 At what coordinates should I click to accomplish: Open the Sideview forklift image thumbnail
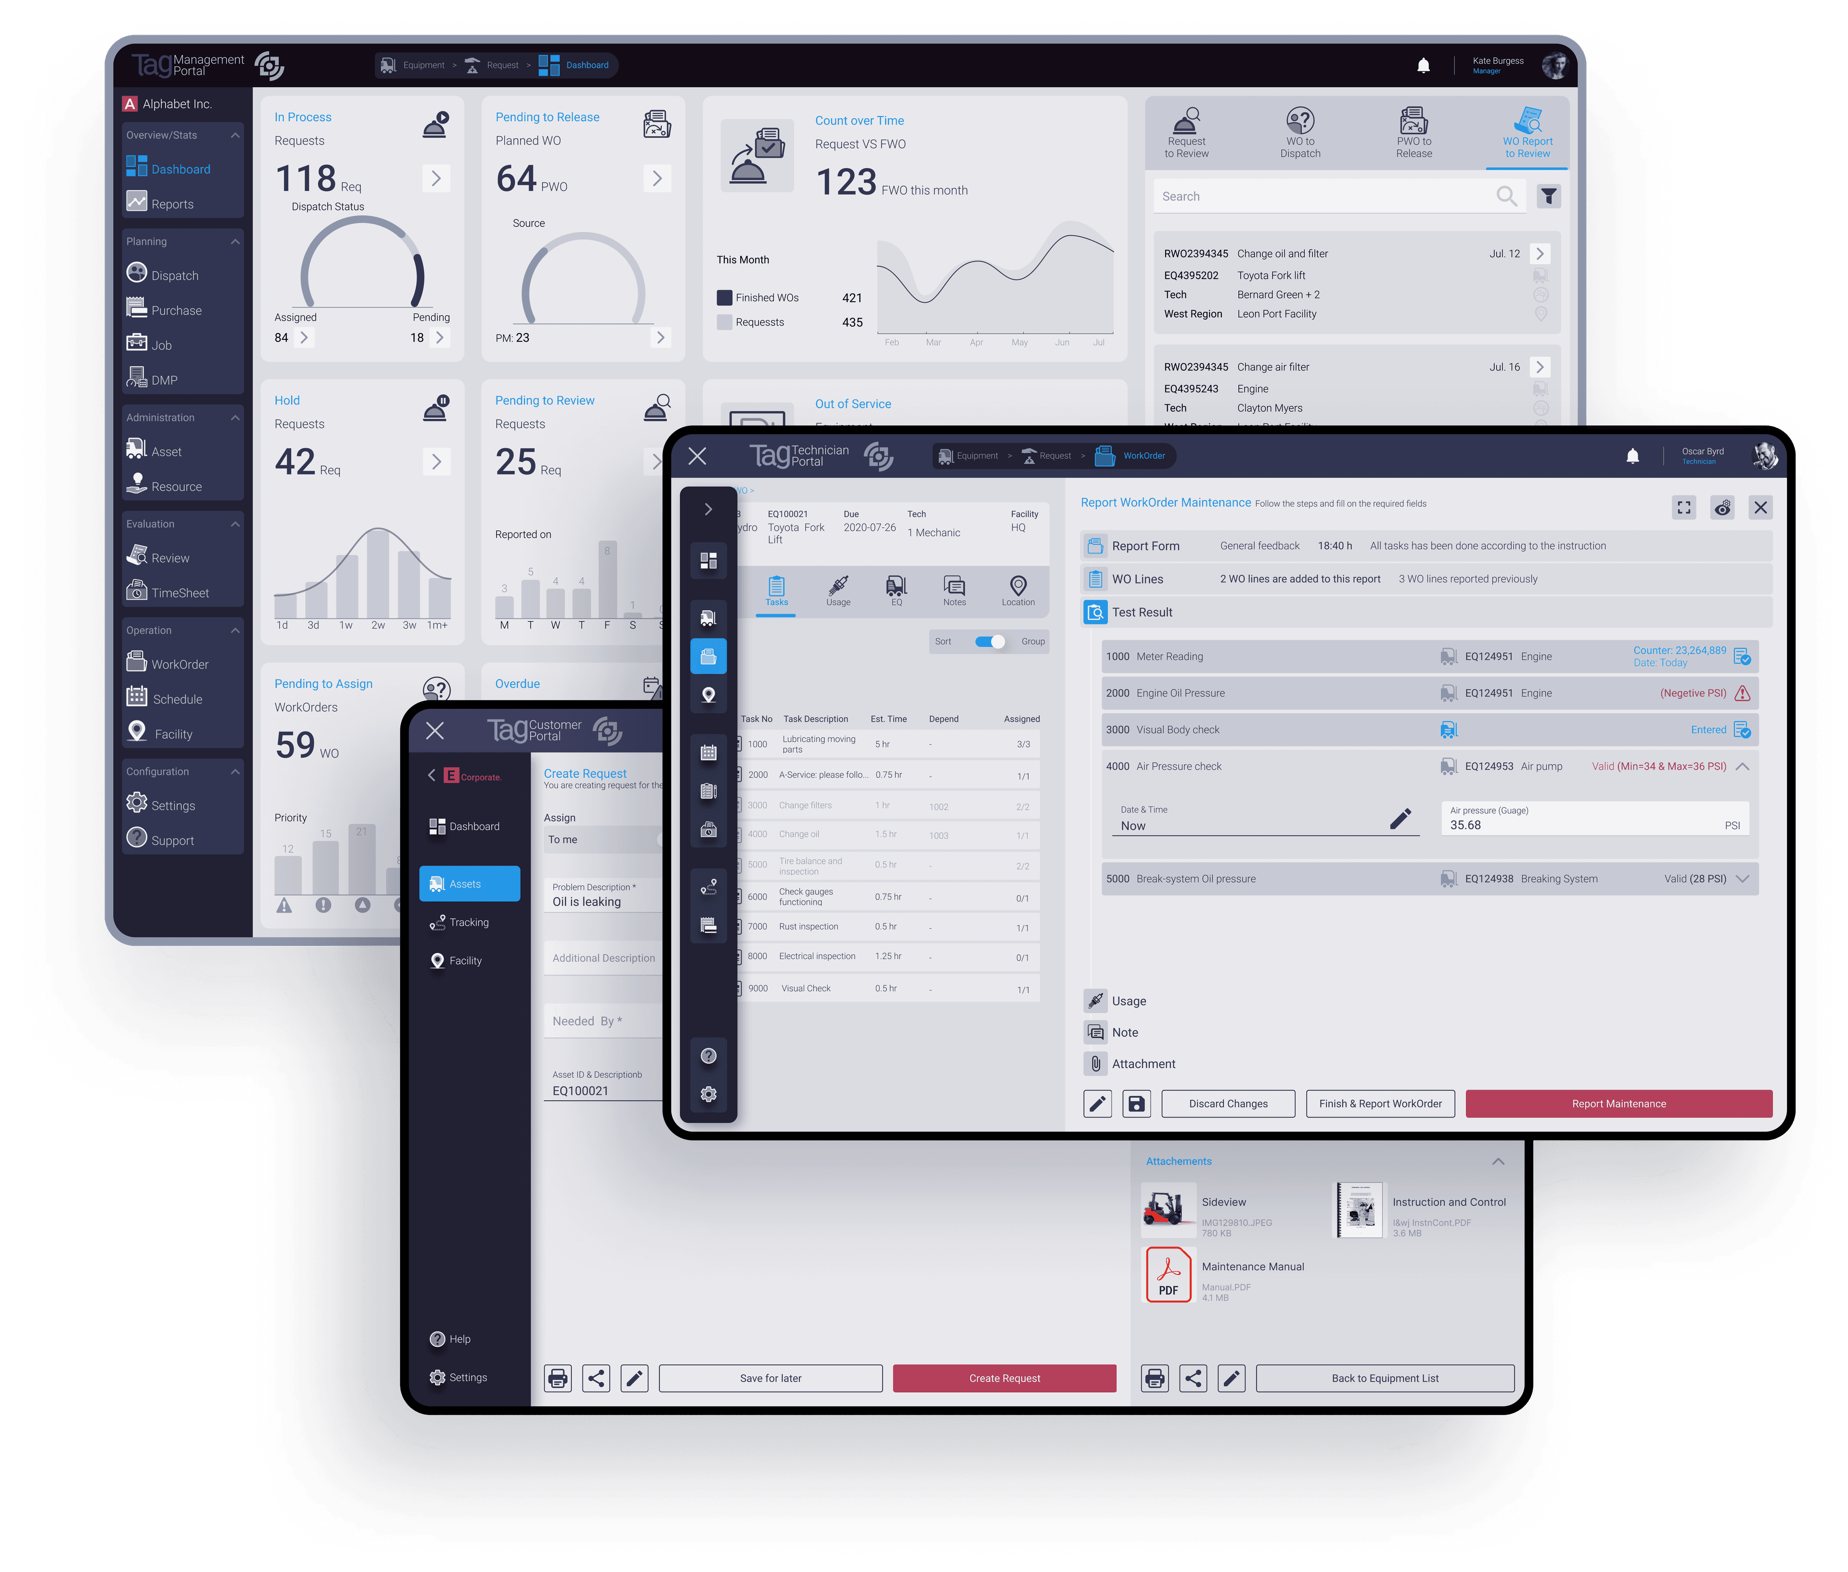1168,1209
